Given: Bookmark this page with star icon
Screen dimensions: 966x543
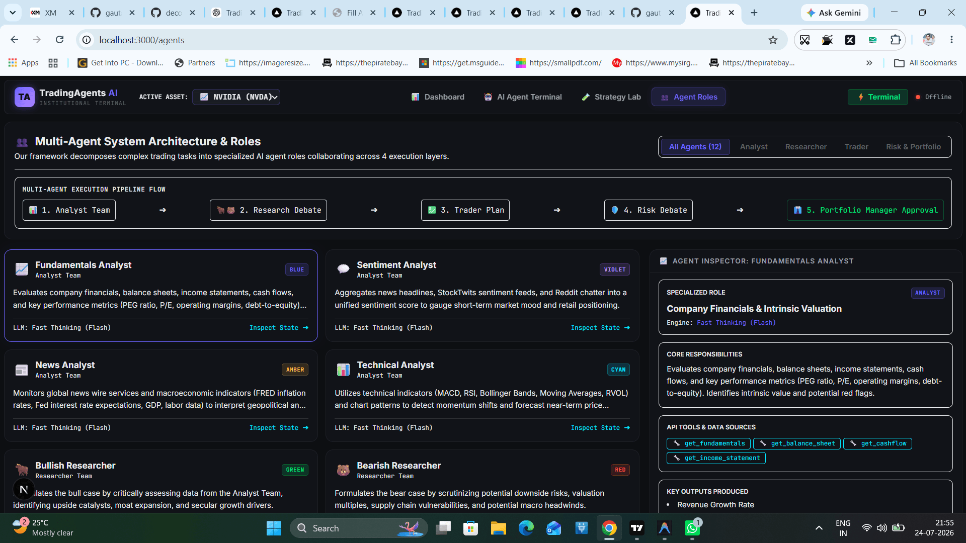Looking at the screenshot, I should pyautogui.click(x=773, y=40).
